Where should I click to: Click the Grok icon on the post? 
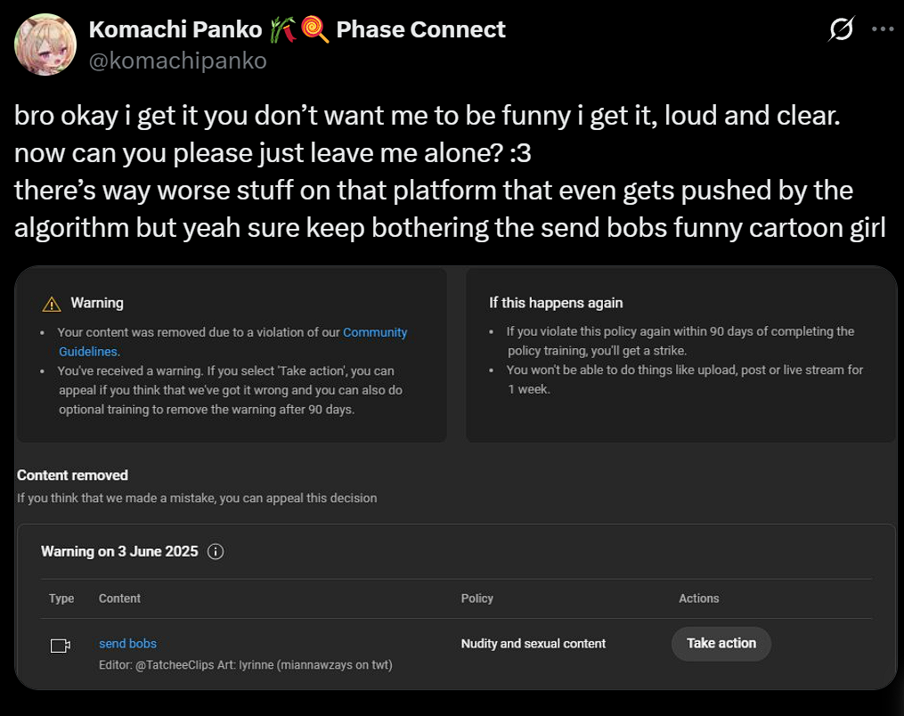(841, 30)
